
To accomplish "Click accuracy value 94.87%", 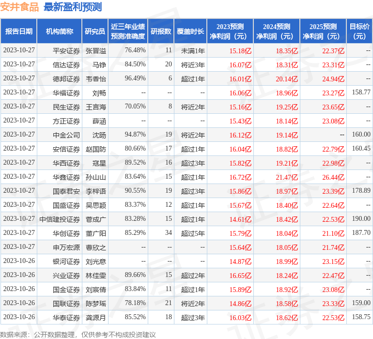I will (135, 134).
